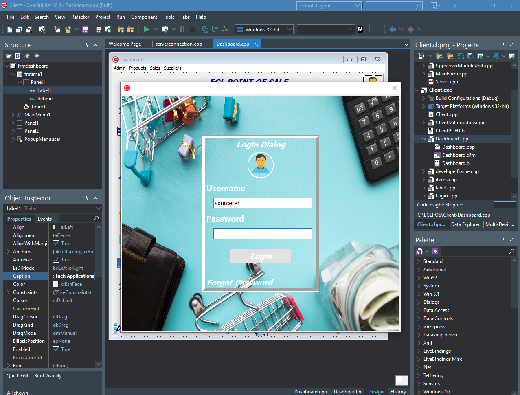The image size is (520, 395).
Task: Click the blue Back navigation arrow
Action: (x=393, y=29)
